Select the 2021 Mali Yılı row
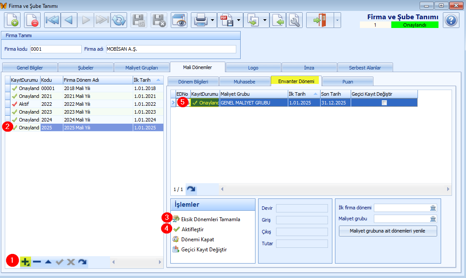The width and height of the screenshot is (466, 278). (84, 96)
